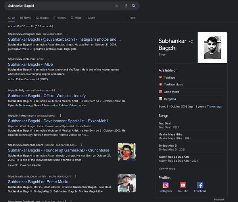Open the Subhankar Bagchi on Prime Music link
Screen dimensions: 238x202
pyautogui.click(x=38, y=182)
